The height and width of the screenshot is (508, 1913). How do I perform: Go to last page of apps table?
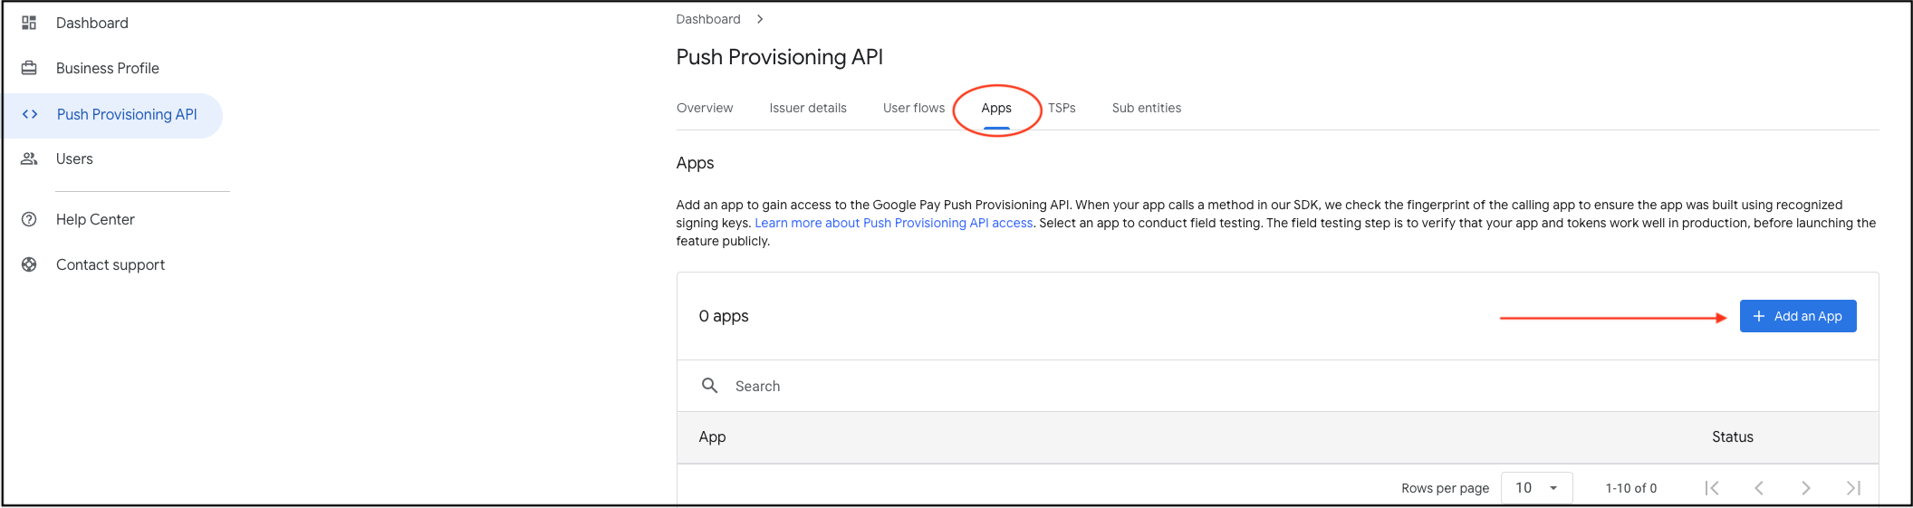tap(1853, 488)
